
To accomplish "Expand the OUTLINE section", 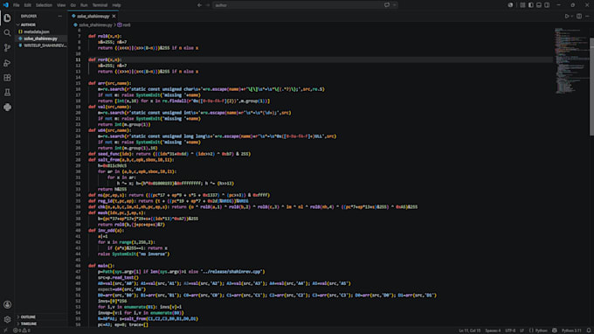I will [41, 317].
